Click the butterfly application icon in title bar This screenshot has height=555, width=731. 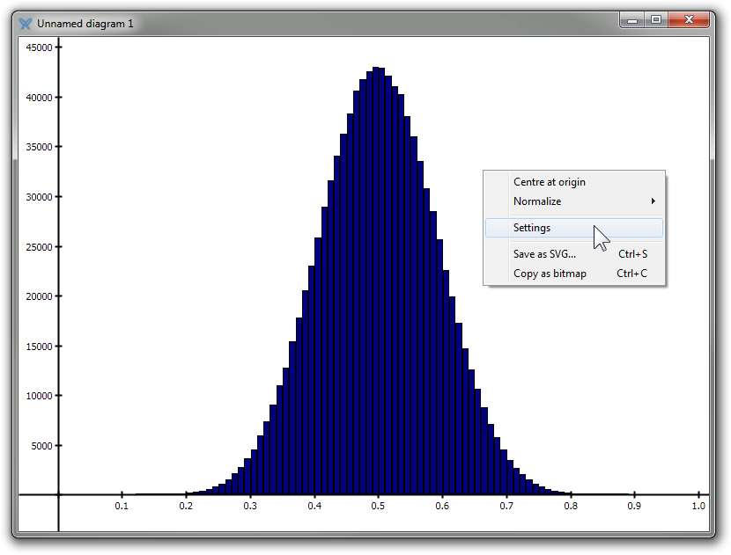coord(26,23)
